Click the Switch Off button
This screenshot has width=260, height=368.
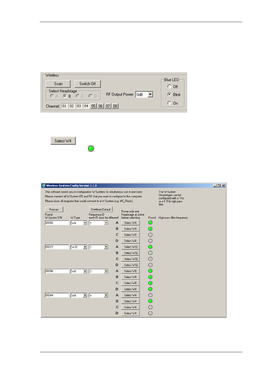click(x=87, y=84)
